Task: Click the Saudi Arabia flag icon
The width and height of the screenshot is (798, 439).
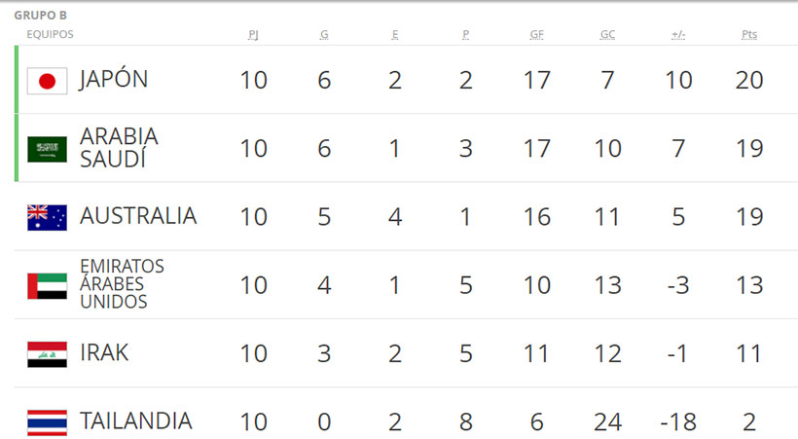Action: [x=47, y=149]
